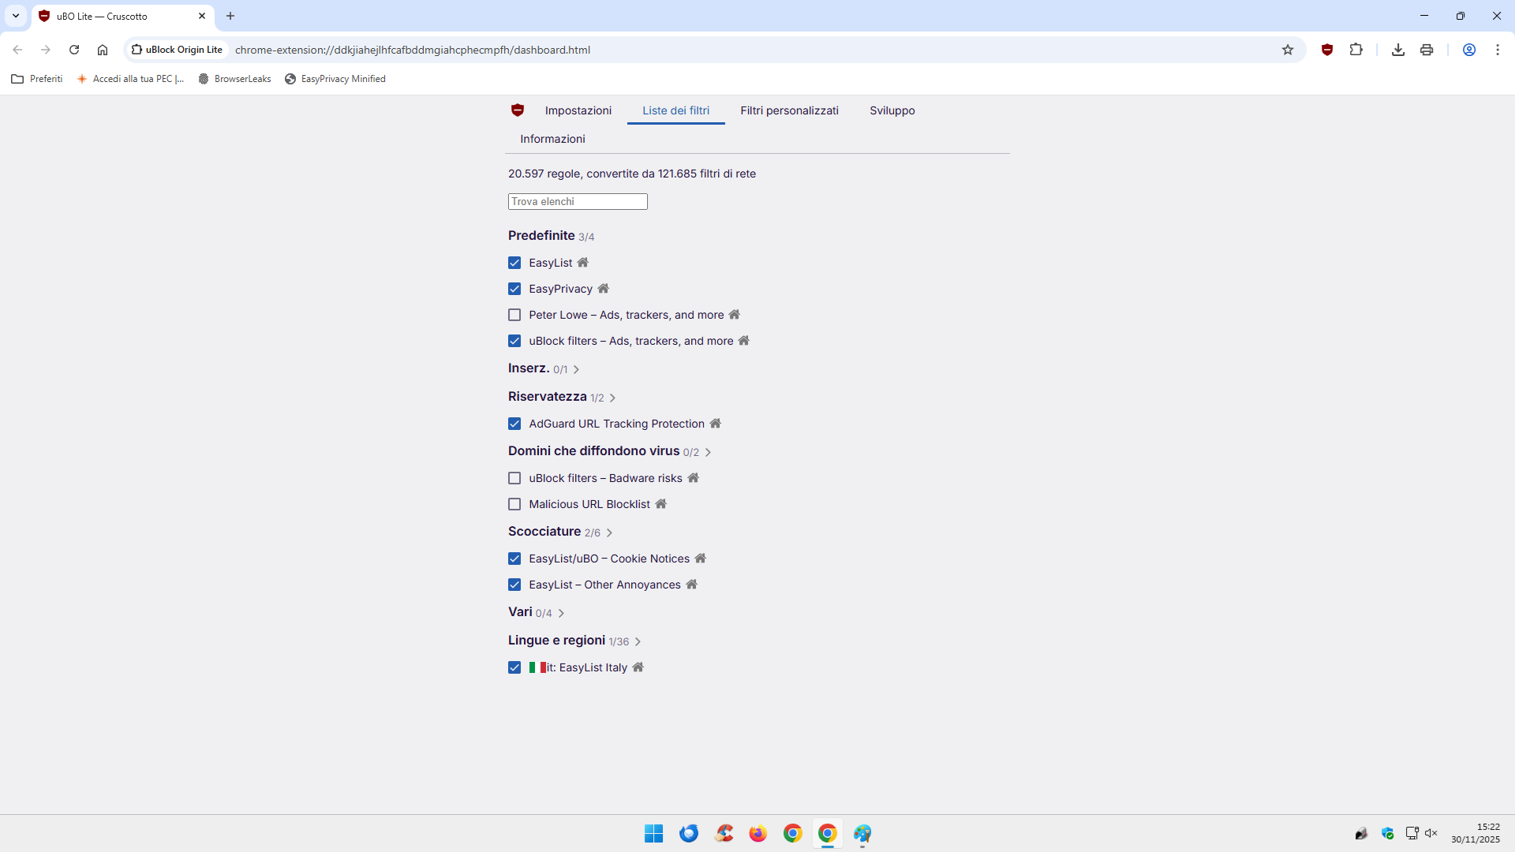The image size is (1515, 852).
Task: Open EasyPrivacy Minified bookmark
Action: [x=335, y=79]
